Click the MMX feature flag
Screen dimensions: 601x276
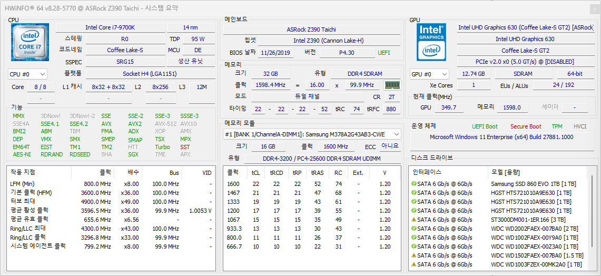click(18, 116)
